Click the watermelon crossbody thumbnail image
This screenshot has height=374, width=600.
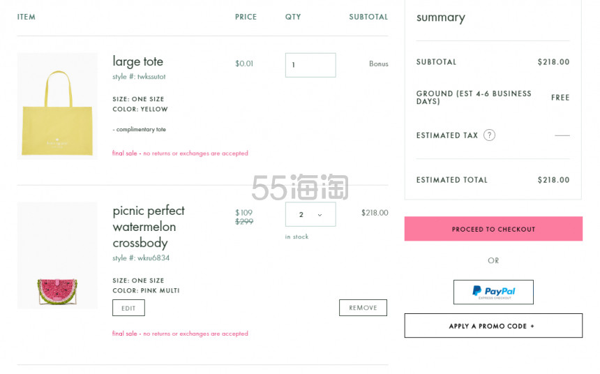57,255
